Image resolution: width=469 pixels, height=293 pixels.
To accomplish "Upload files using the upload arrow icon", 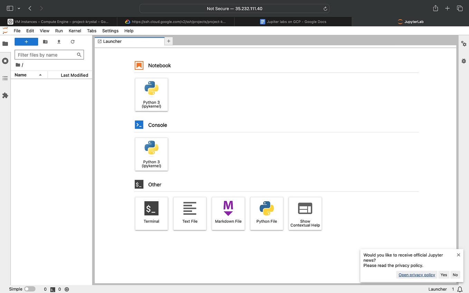I will pyautogui.click(x=59, y=41).
